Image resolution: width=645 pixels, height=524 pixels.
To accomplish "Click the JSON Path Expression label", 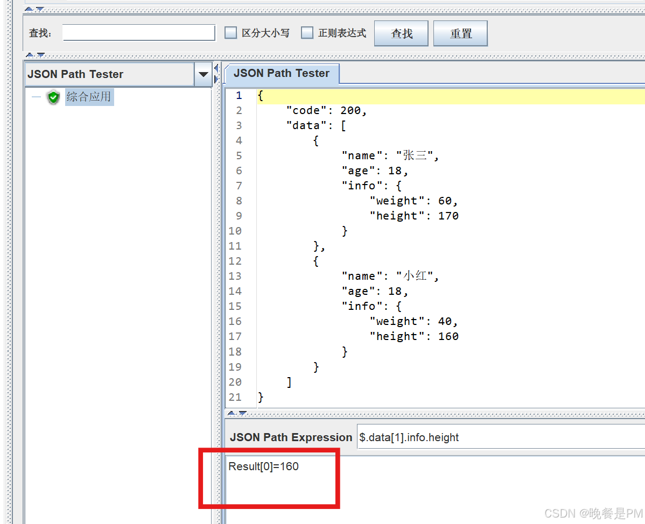I will (291, 437).
